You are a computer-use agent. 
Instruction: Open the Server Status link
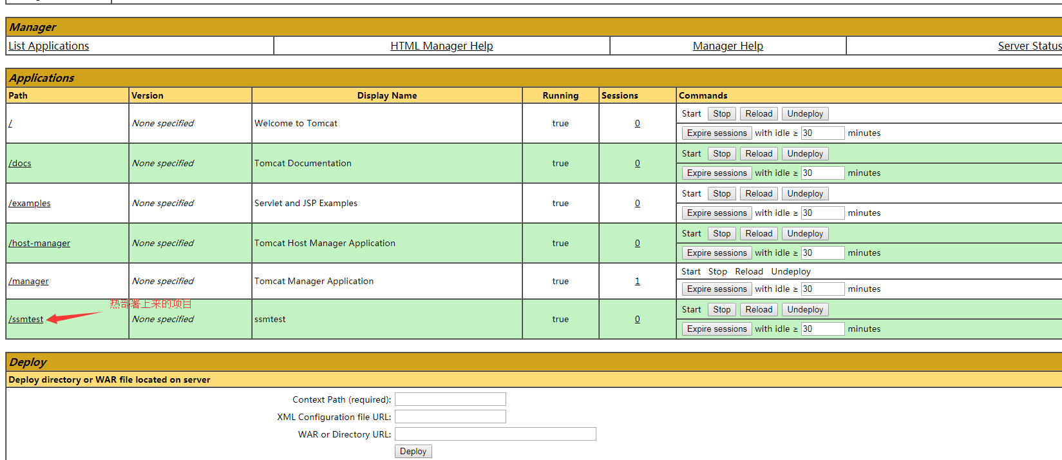[1030, 46]
